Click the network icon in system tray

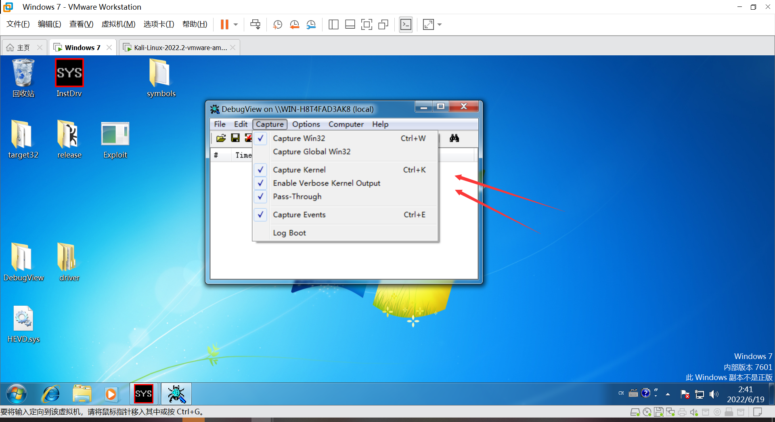pyautogui.click(x=700, y=394)
